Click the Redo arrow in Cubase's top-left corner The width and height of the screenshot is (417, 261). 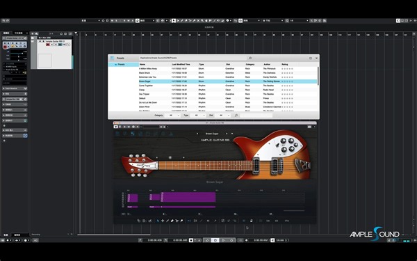click(x=7, y=20)
